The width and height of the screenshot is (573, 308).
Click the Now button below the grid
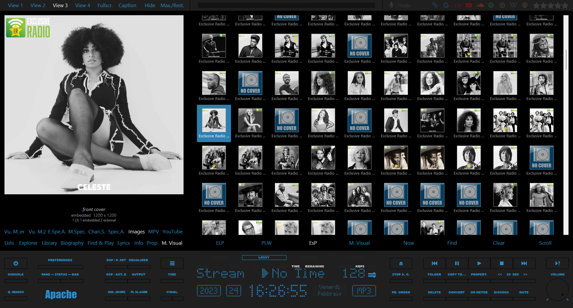[x=409, y=243]
